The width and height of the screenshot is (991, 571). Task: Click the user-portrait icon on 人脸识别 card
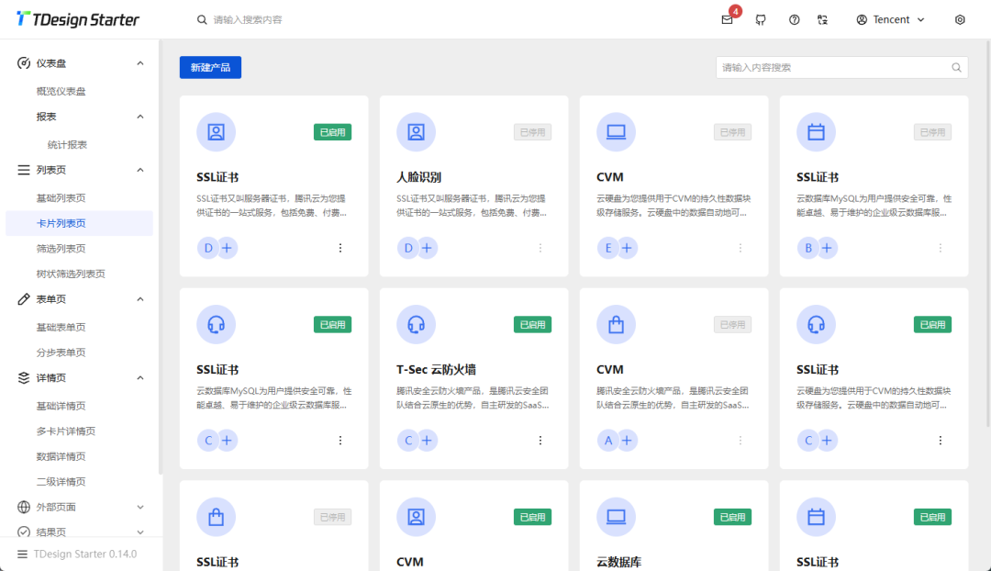pyautogui.click(x=416, y=132)
